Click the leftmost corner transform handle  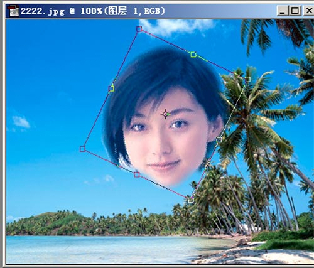coord(83,149)
